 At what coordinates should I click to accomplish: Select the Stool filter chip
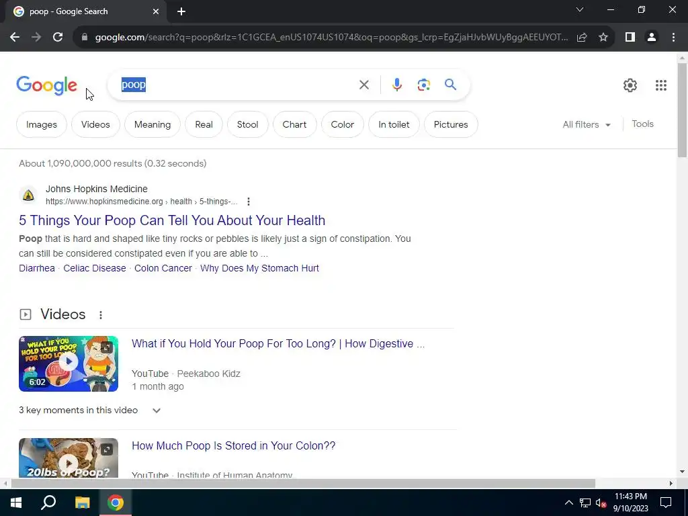247,124
